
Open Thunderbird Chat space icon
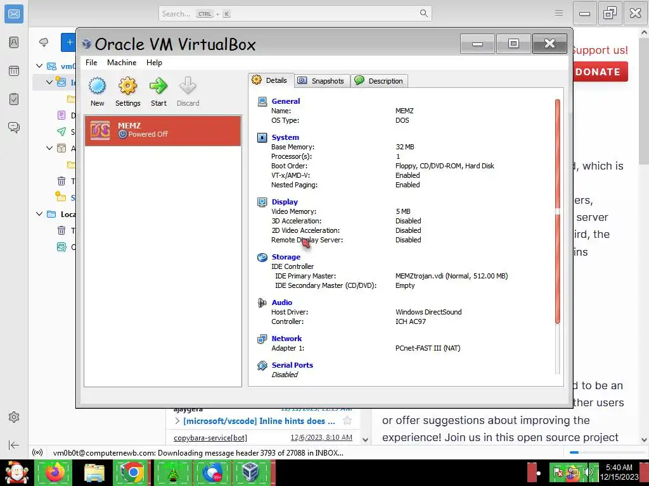click(14, 127)
